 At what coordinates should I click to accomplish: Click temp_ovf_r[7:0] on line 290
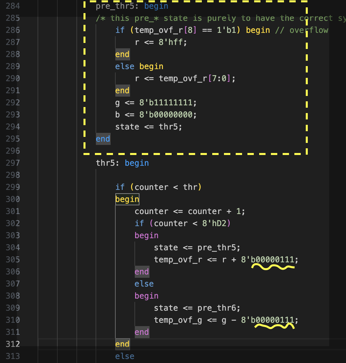195,79
